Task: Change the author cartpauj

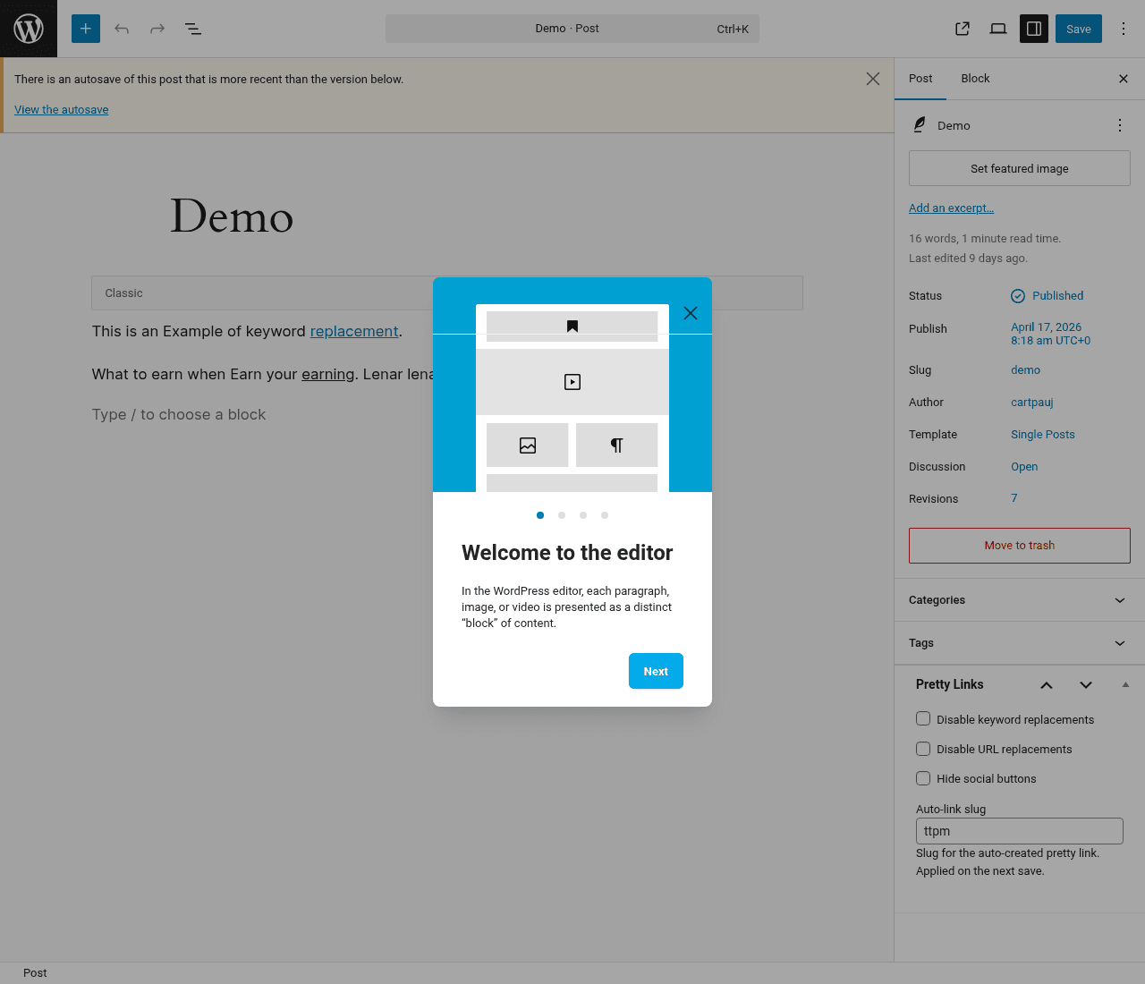Action: pos(1032,403)
